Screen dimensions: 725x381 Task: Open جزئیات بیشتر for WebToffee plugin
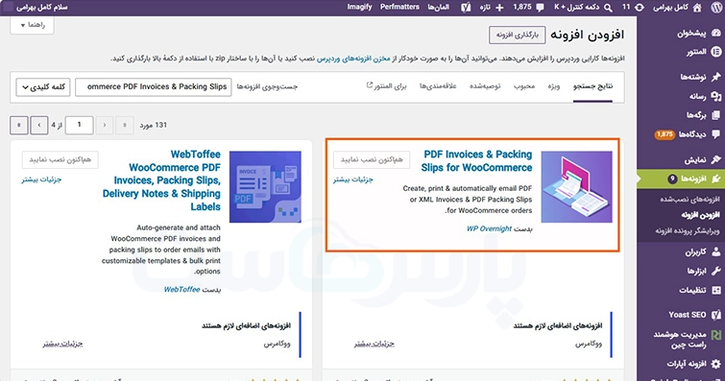point(41,179)
